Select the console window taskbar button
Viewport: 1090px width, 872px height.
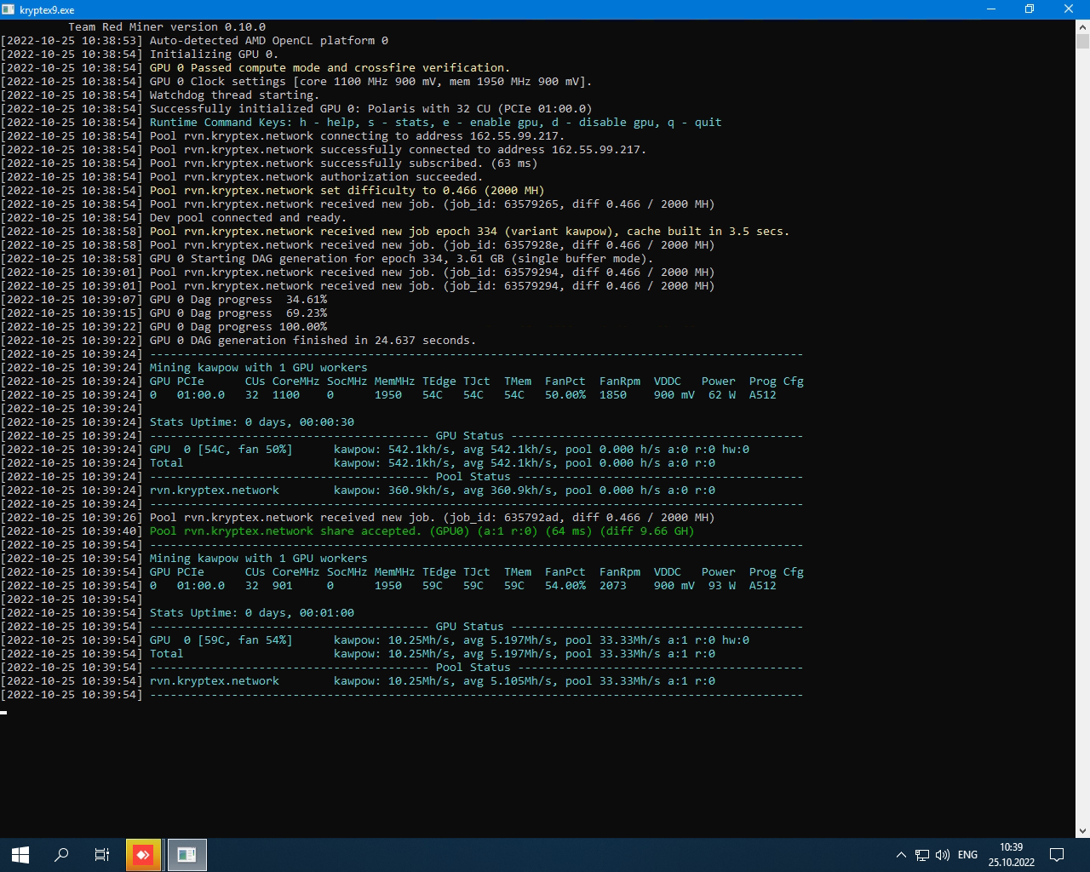coord(186,855)
